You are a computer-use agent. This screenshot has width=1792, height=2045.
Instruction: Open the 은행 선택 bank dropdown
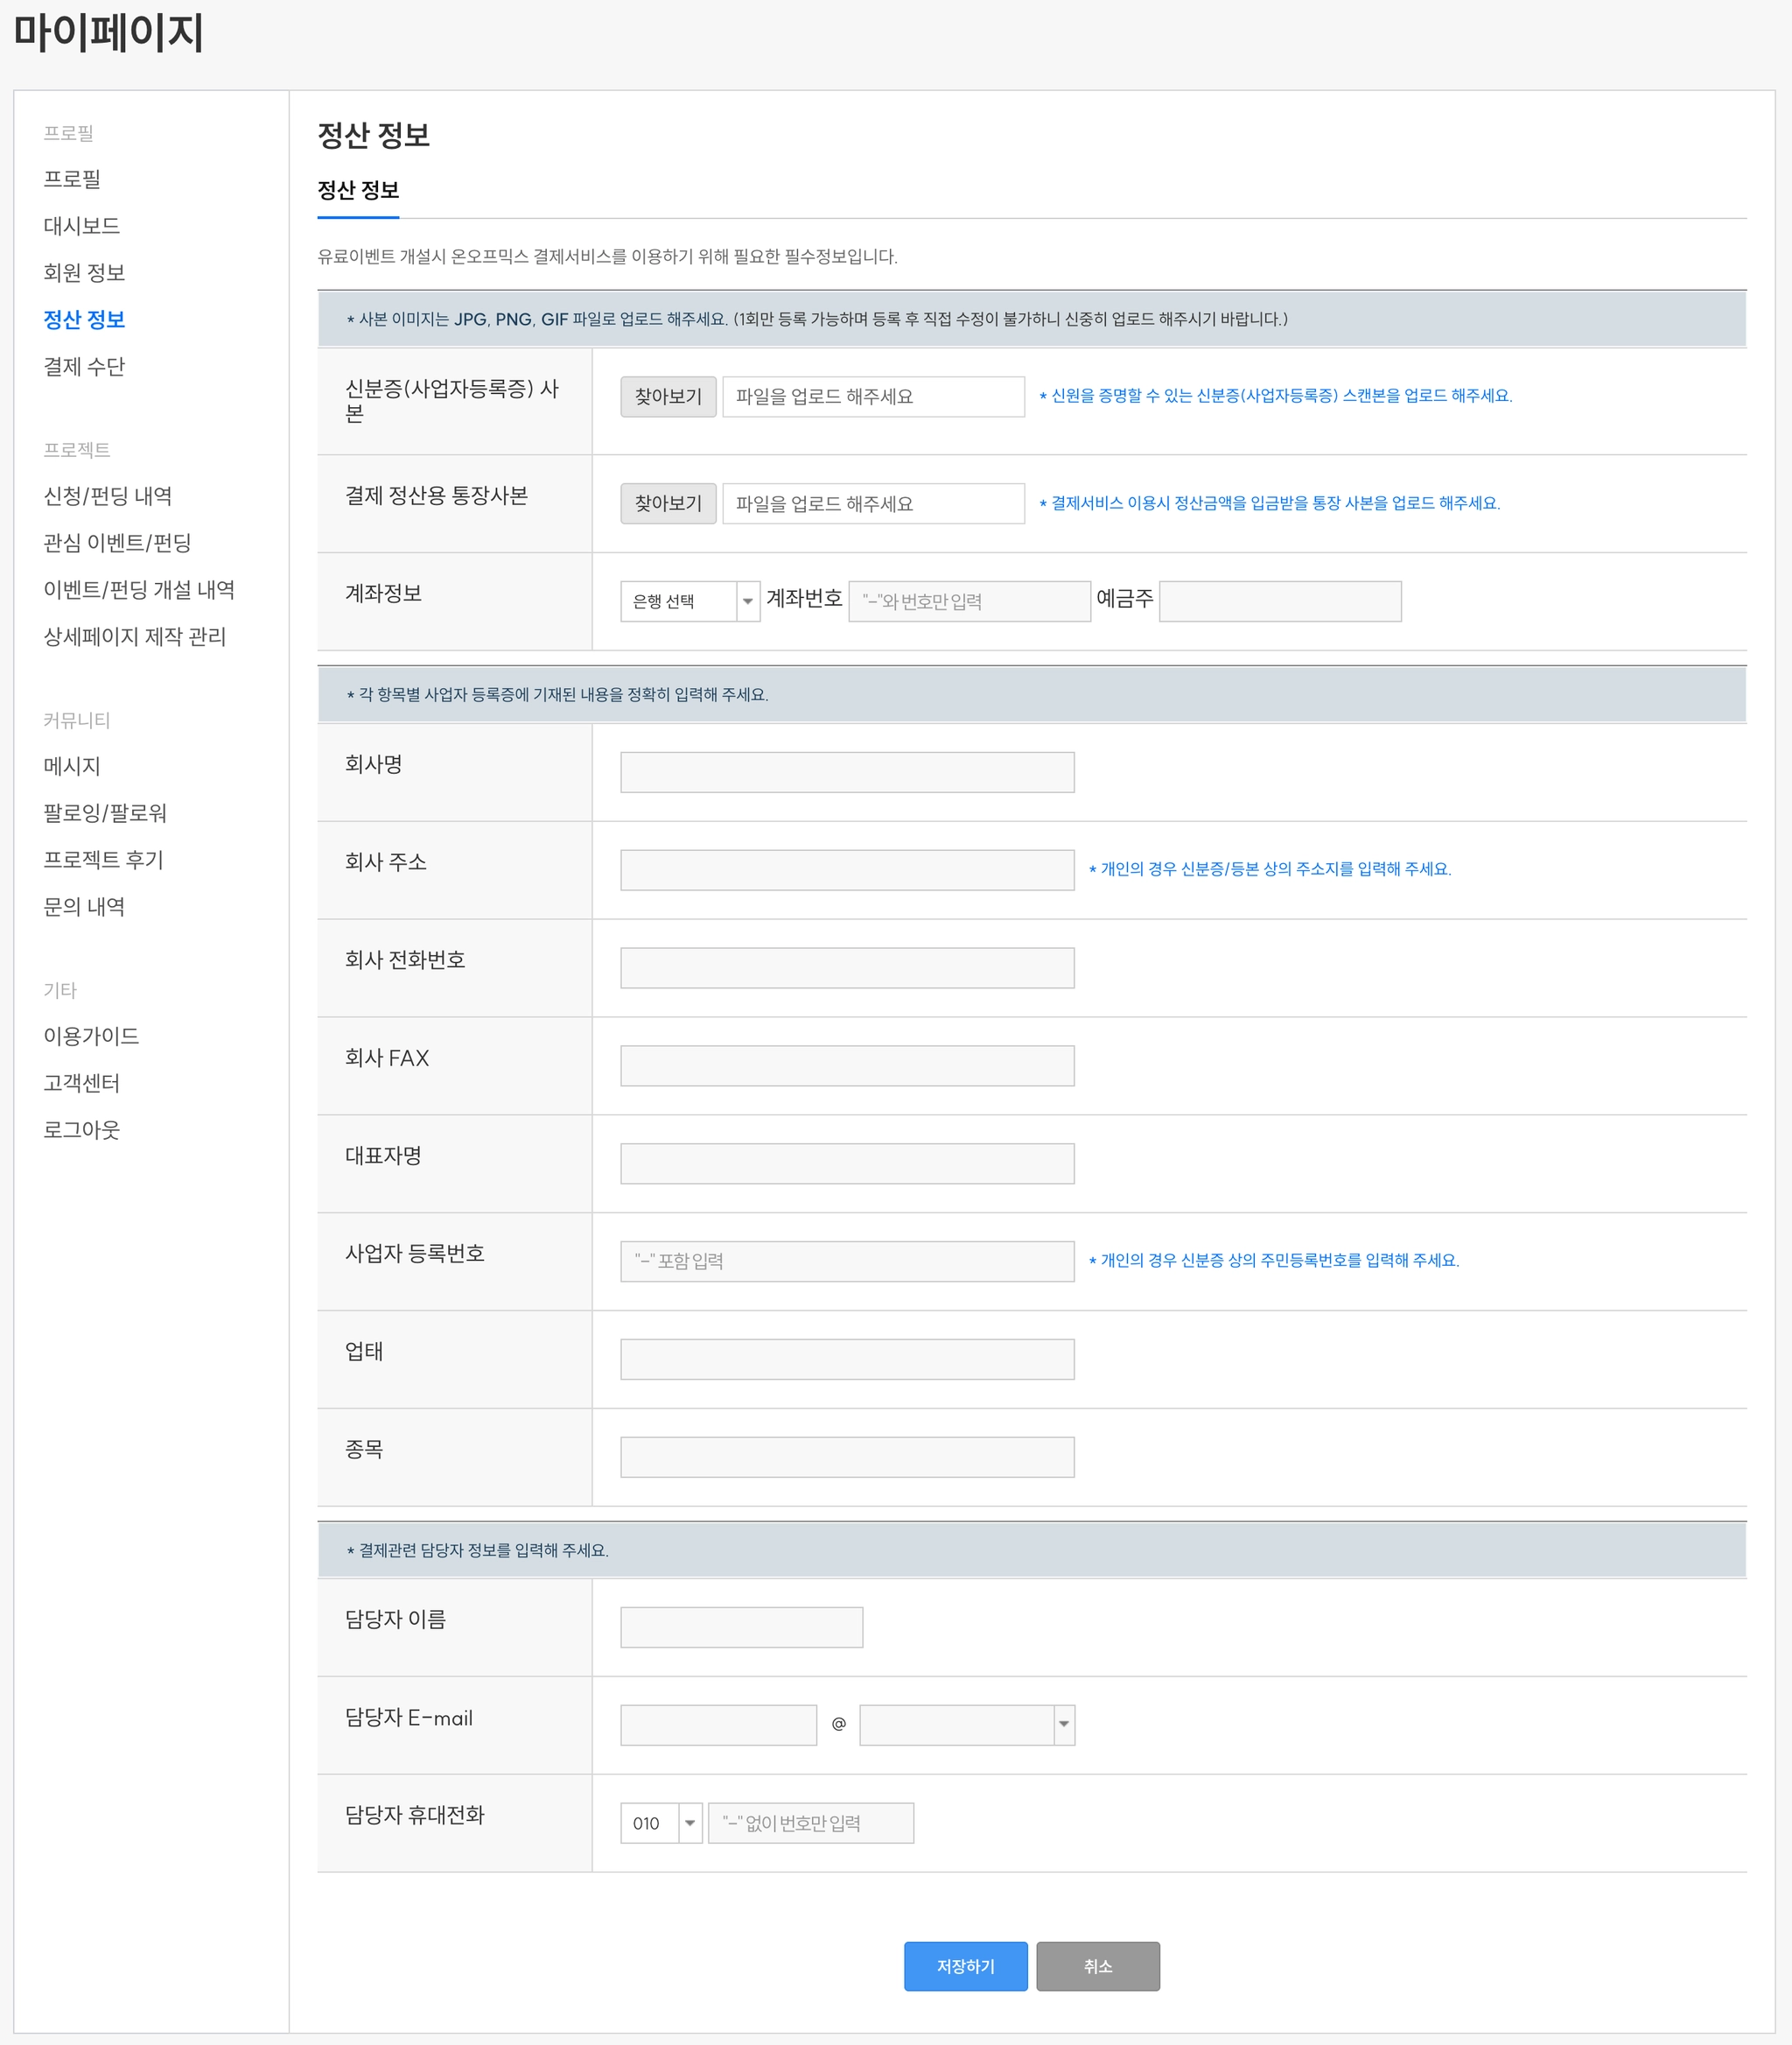click(689, 601)
